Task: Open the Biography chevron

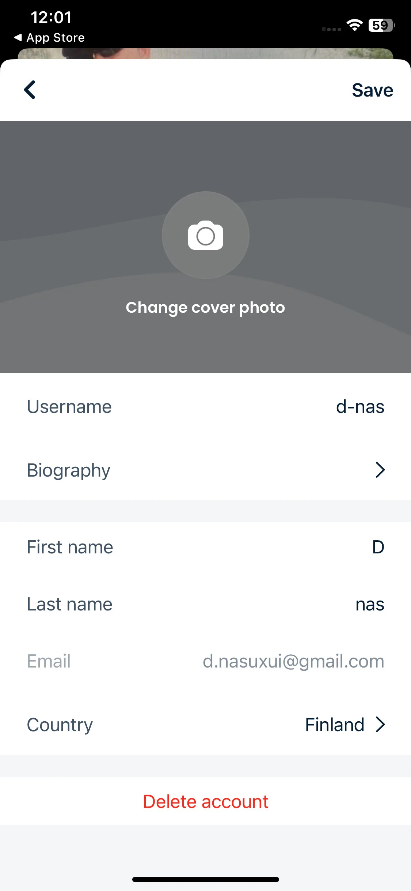Action: tap(380, 470)
